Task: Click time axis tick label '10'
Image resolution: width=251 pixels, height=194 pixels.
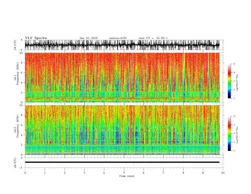Action: pos(223,173)
